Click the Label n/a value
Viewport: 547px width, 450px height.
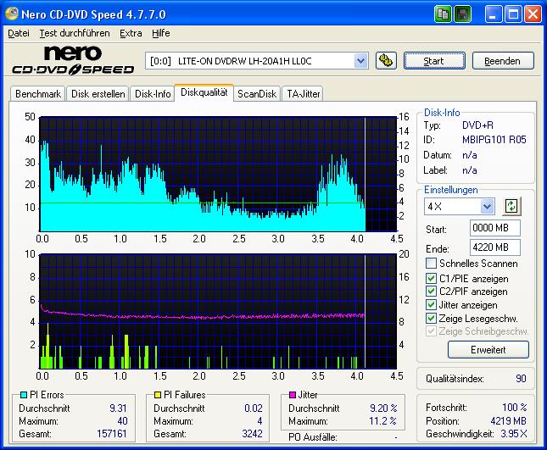pos(470,170)
